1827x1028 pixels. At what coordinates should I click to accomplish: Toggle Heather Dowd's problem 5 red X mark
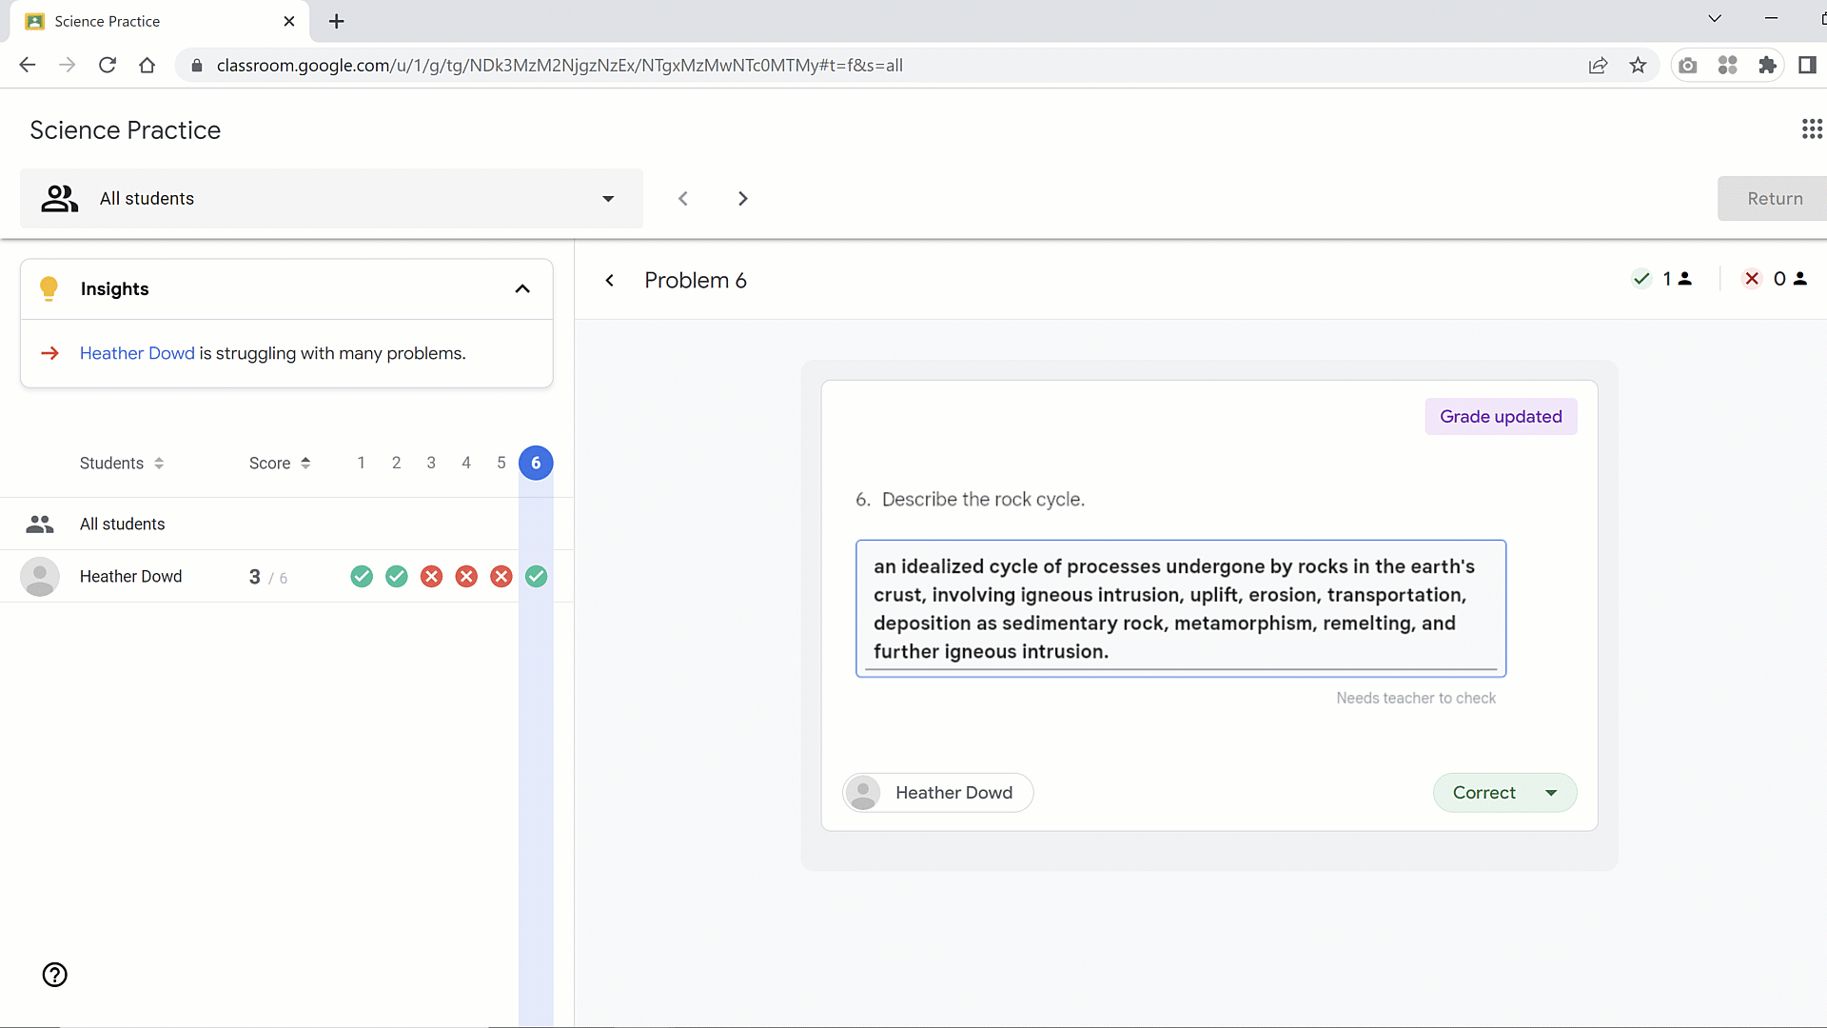click(501, 577)
